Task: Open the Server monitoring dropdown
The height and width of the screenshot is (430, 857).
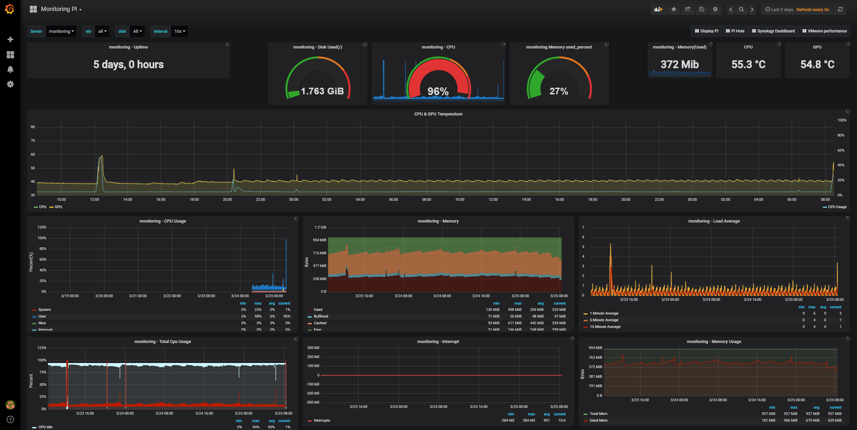Action: pos(61,31)
